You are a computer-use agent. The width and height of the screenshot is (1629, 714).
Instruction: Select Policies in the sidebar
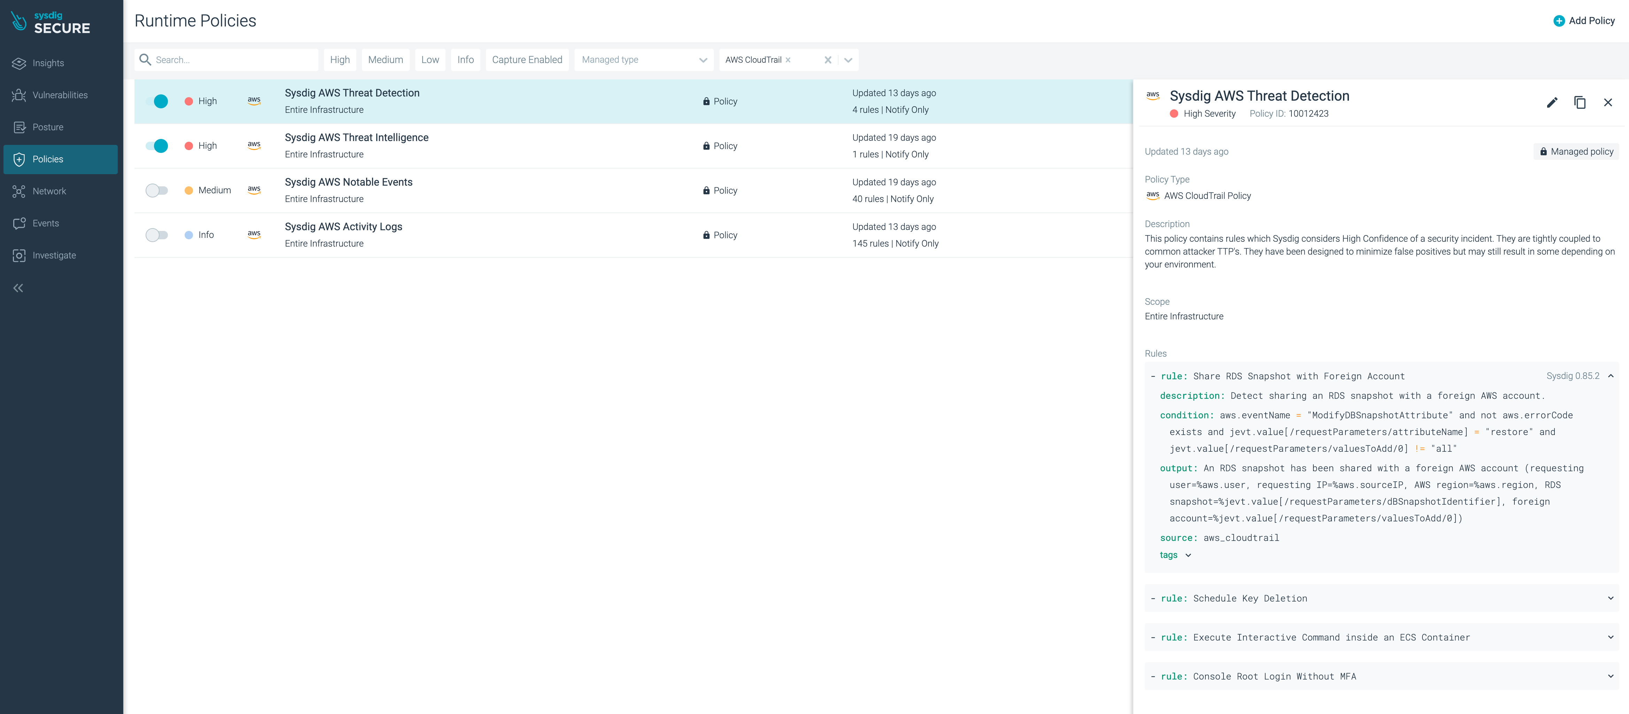pos(61,160)
